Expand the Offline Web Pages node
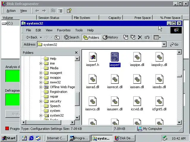The image size is (190, 142). (x=41, y=87)
